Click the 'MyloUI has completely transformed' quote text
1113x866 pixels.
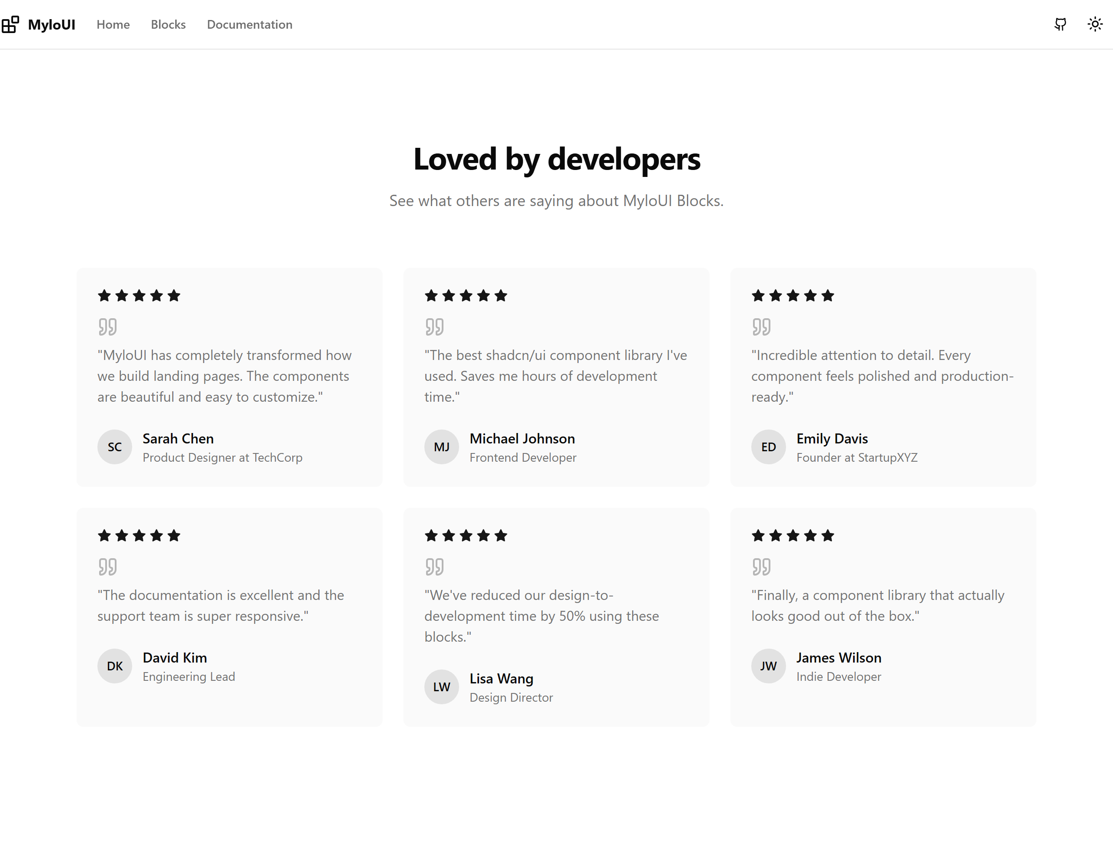coord(225,376)
